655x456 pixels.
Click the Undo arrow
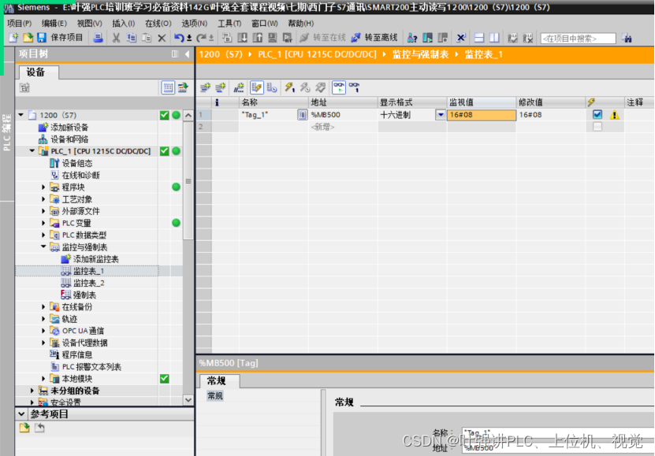[x=179, y=38]
